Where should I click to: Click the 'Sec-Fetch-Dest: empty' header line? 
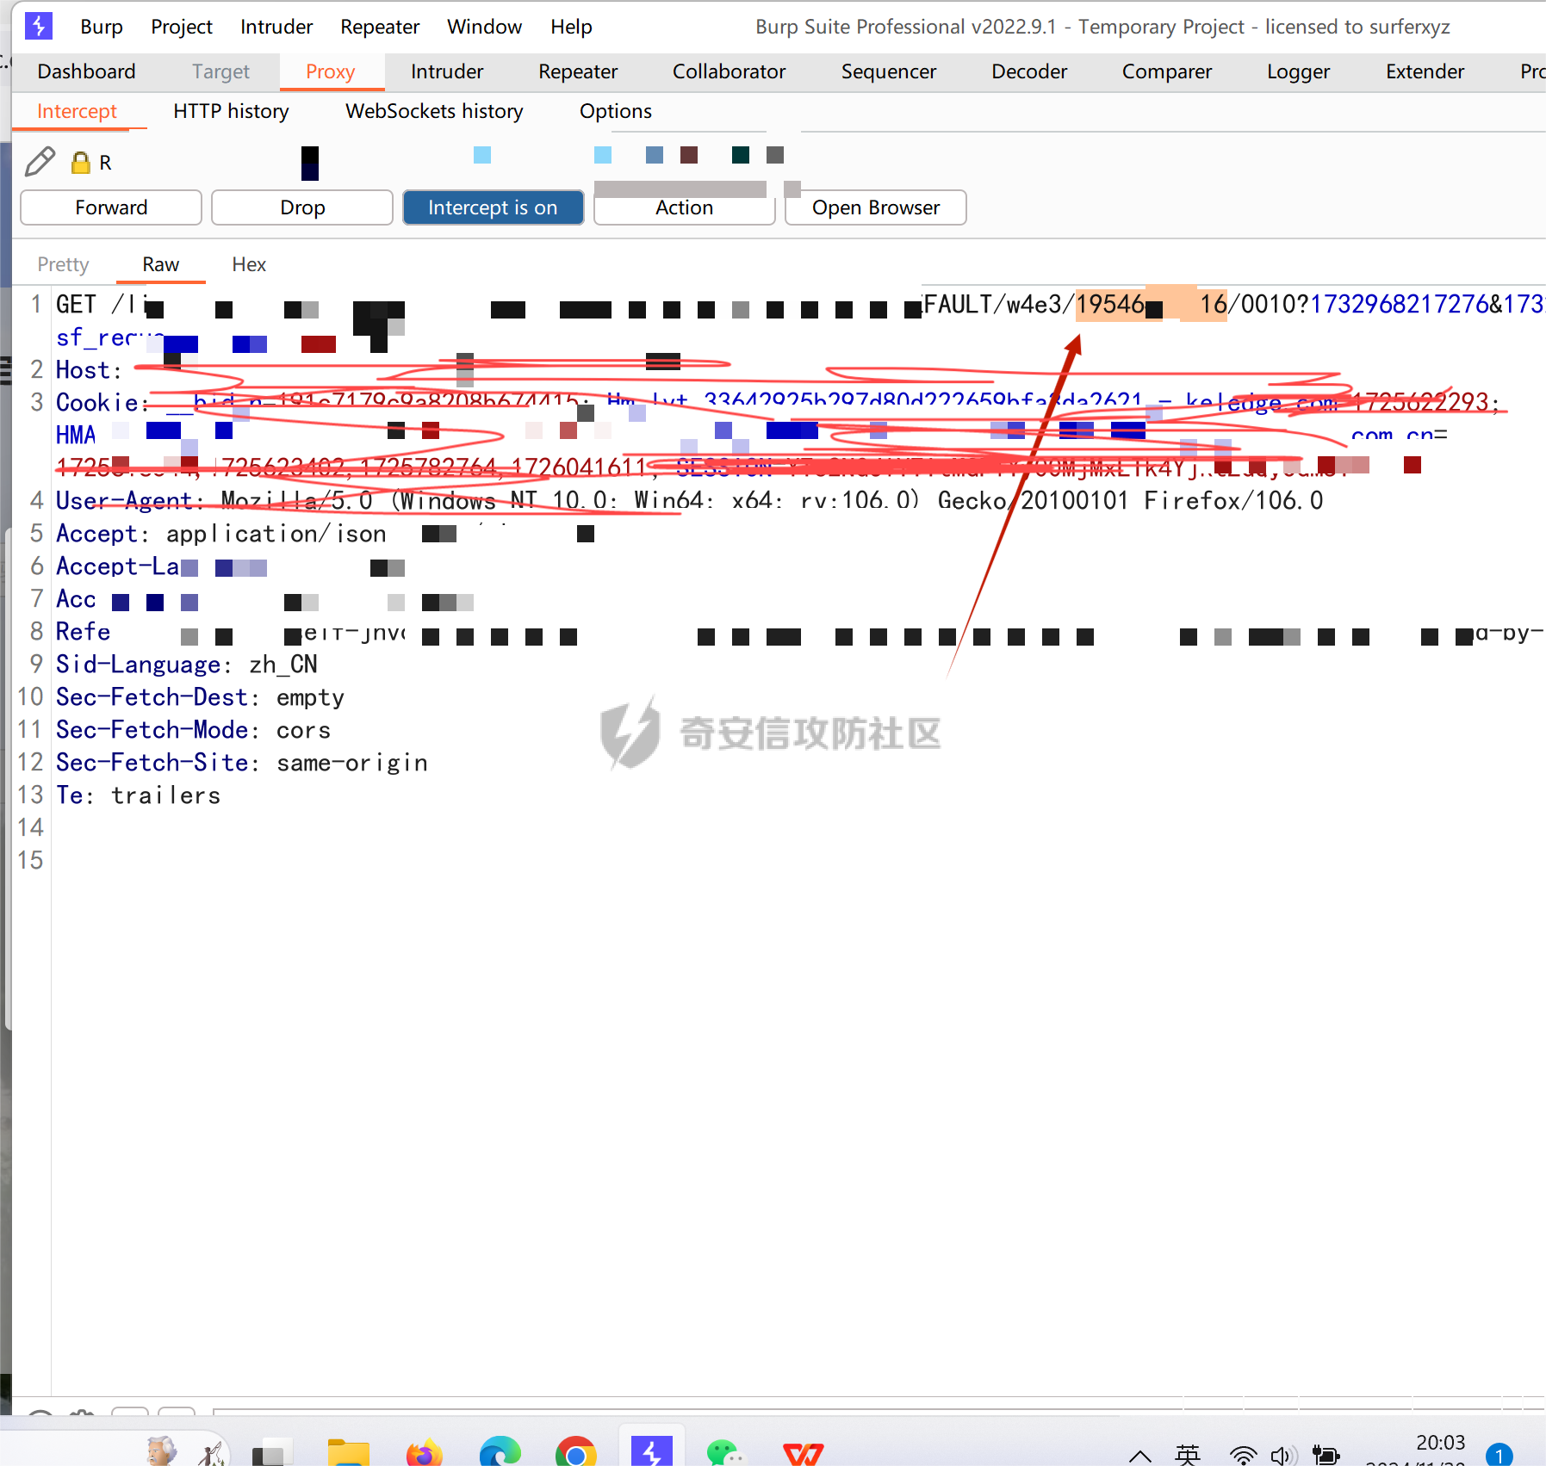pos(200,697)
